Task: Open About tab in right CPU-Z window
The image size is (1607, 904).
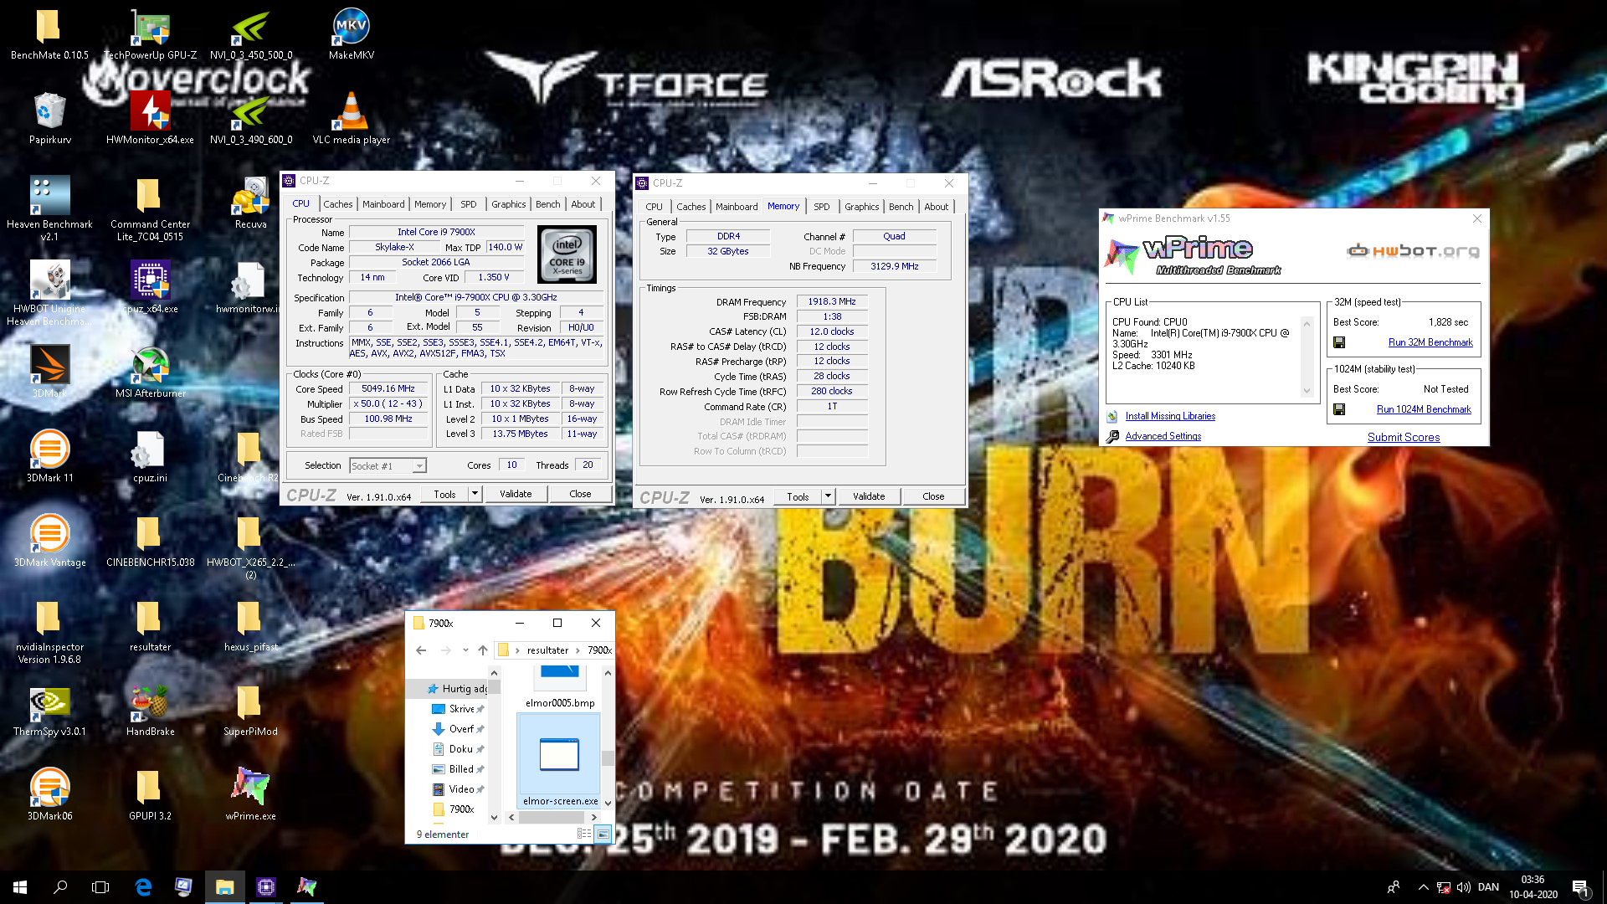Action: pyautogui.click(x=937, y=207)
